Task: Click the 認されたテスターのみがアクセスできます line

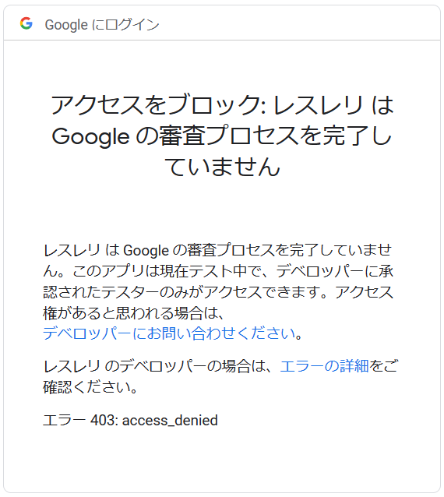Action: [218, 292]
